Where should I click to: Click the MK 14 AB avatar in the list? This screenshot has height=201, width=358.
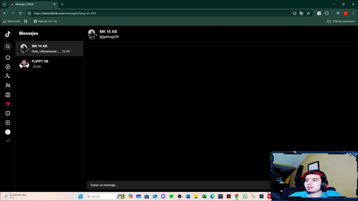(24, 49)
